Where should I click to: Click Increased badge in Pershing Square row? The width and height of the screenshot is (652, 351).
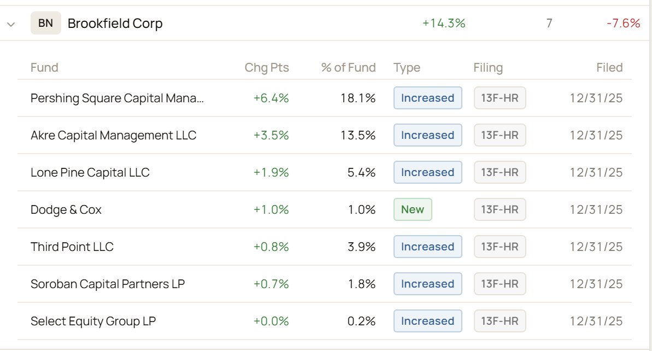[427, 98]
